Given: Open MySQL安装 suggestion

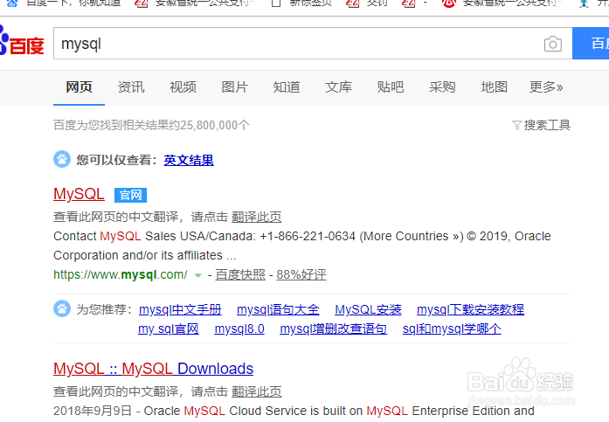Looking at the screenshot, I should click(x=368, y=309).
